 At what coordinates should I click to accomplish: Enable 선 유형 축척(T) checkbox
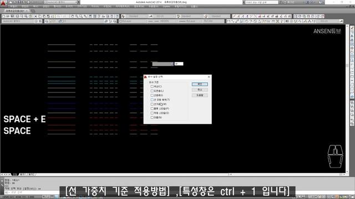152,99
